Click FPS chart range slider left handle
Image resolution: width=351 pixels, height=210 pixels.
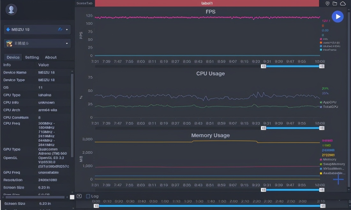click(264, 66)
